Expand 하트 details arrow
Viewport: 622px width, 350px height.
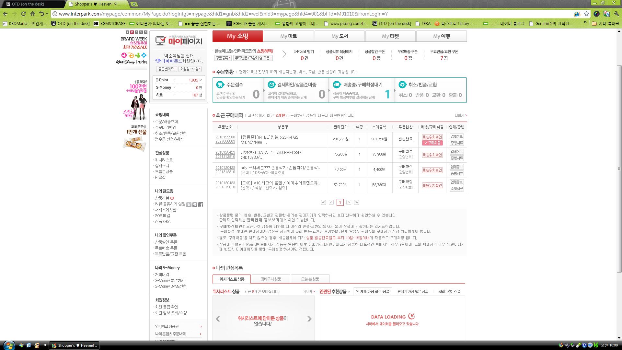pos(174,95)
